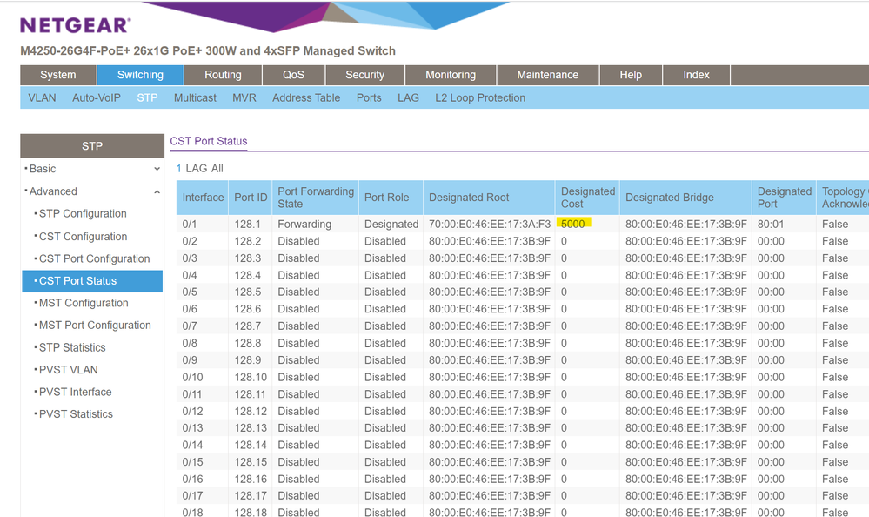Viewport: 869px width, 517px height.
Task: Open STP Configuration in the sidebar
Action: coord(83,214)
